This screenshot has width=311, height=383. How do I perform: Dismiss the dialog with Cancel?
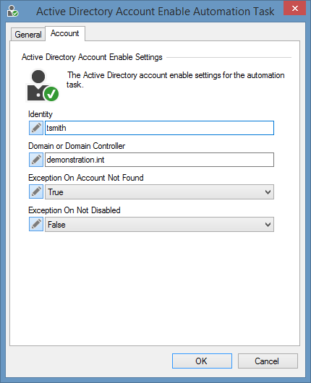click(x=268, y=361)
